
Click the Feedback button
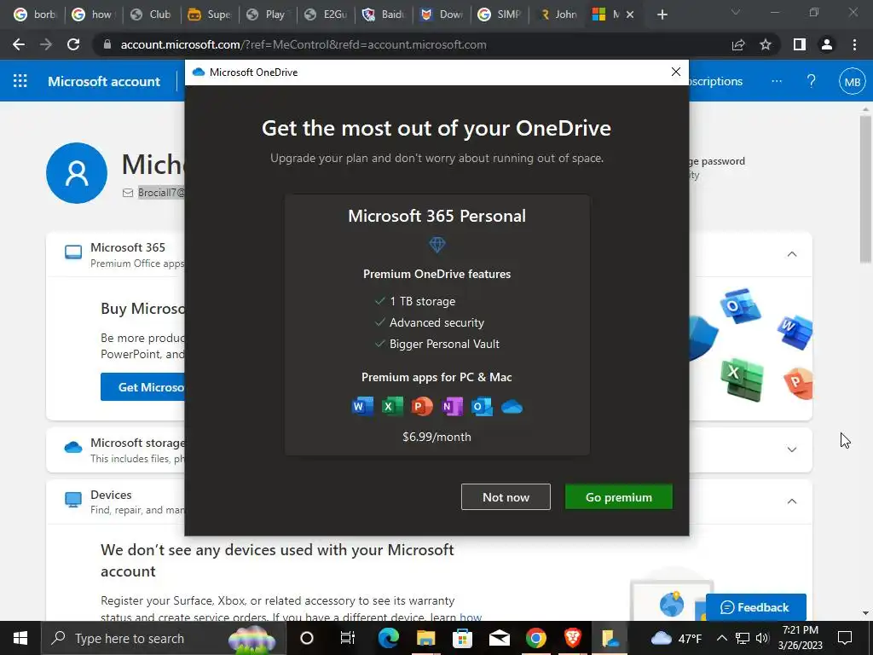(x=755, y=607)
